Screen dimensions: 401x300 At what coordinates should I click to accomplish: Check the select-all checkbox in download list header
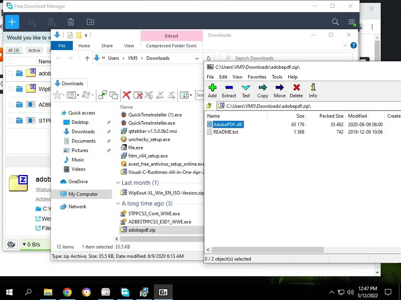[11, 61]
